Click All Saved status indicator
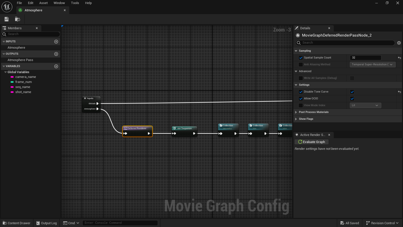 pos(350,223)
